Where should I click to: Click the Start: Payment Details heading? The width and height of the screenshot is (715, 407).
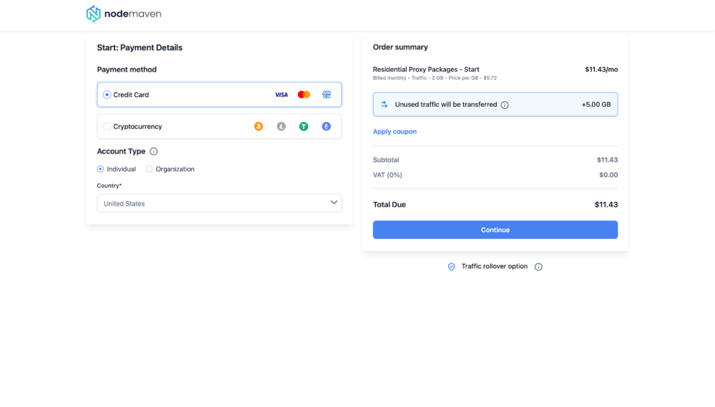(x=140, y=48)
